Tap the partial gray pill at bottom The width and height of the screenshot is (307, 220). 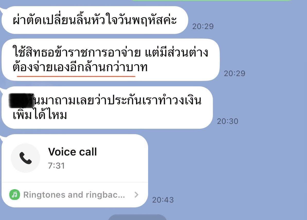137,217
